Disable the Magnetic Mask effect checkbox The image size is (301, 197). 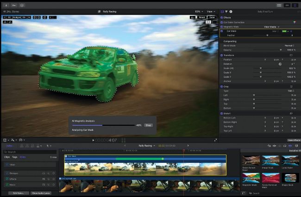(x=222, y=27)
